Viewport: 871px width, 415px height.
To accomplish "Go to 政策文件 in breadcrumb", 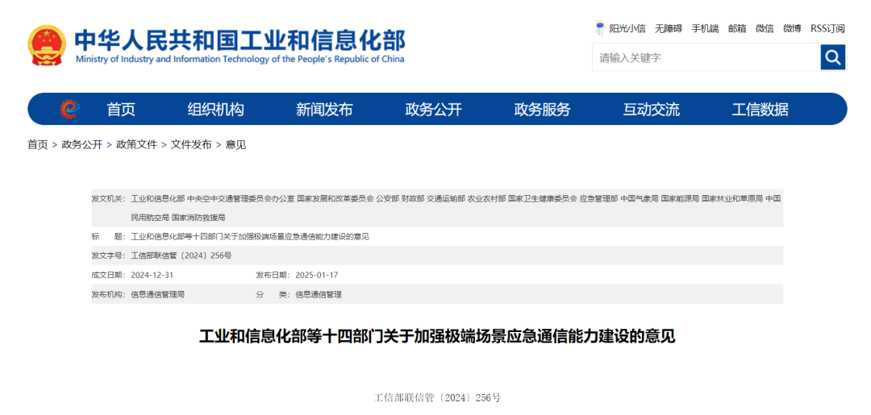I will click(136, 145).
